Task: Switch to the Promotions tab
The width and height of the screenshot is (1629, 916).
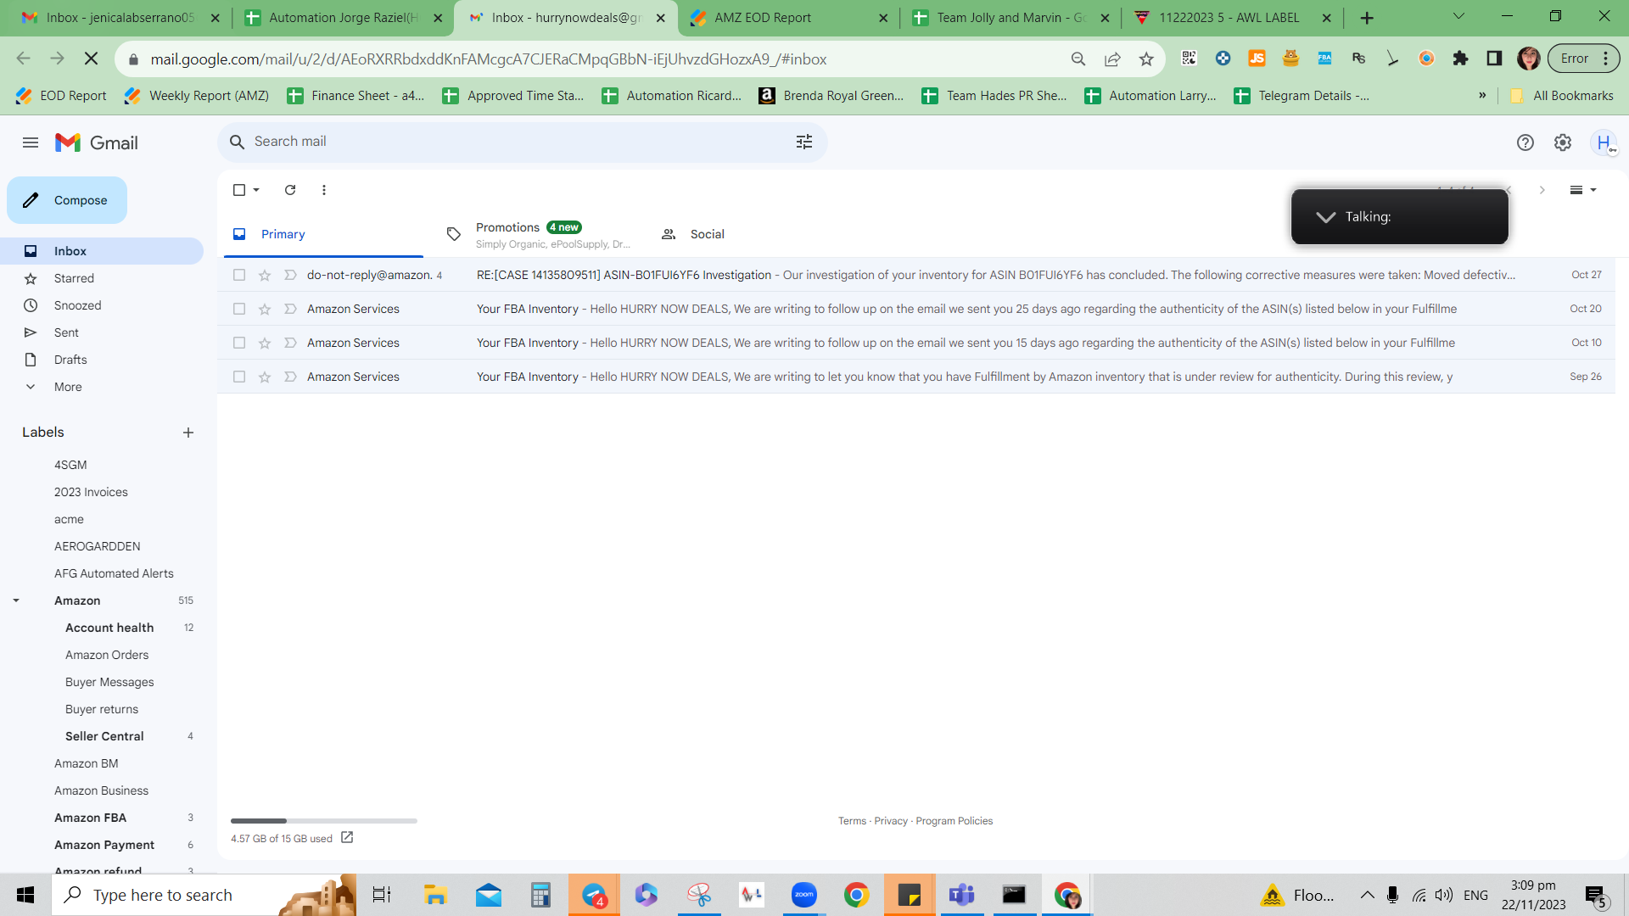Action: [x=538, y=234]
